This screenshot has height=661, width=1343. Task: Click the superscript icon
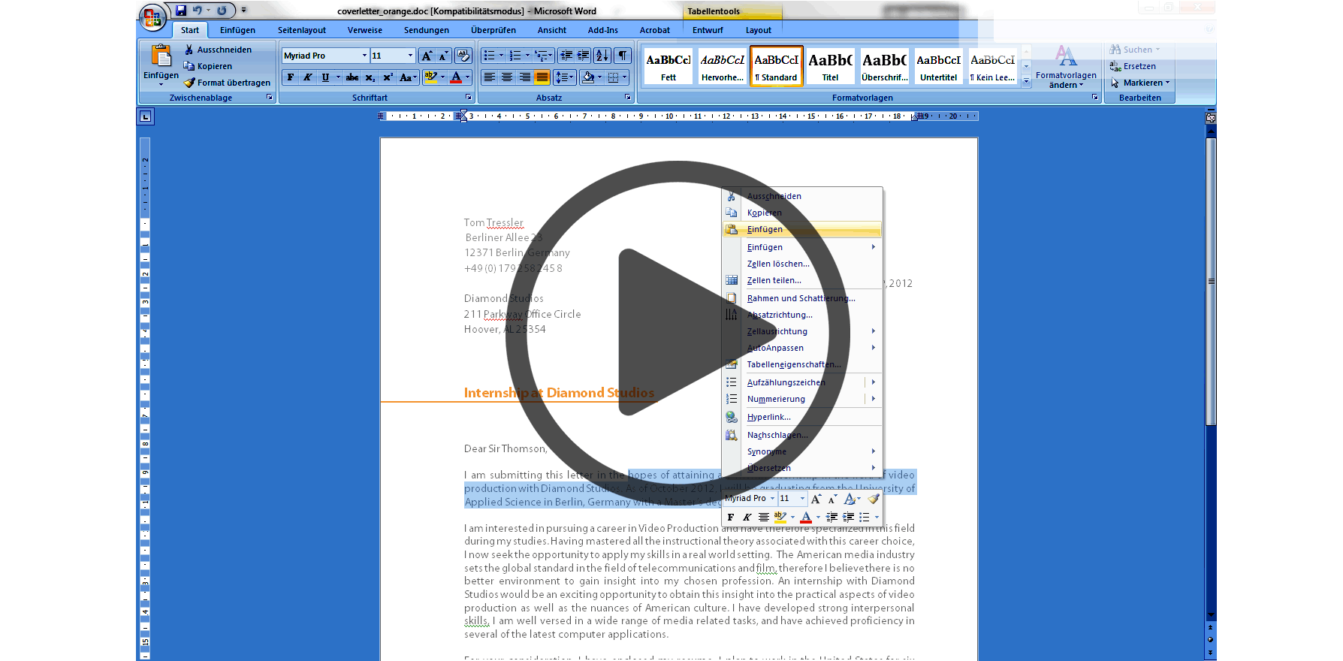click(388, 77)
